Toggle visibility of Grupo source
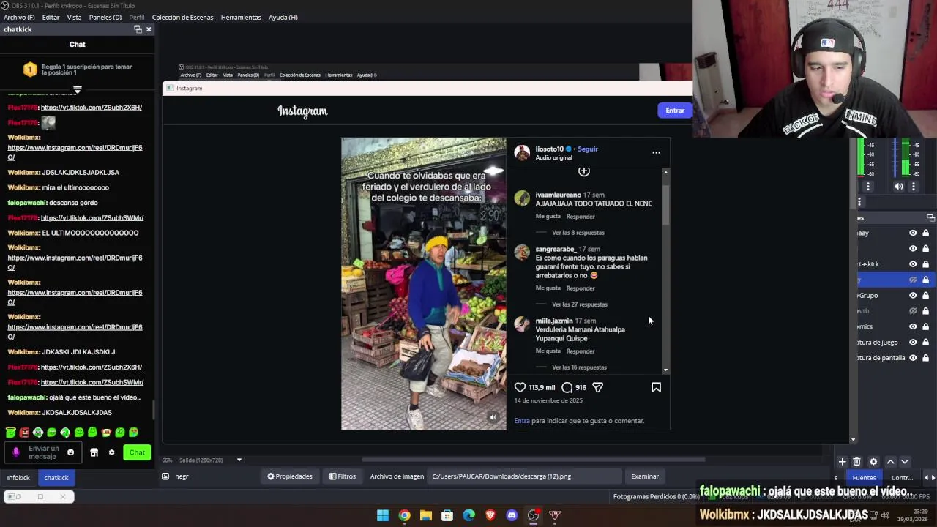Viewport: 937px width, 527px height. [x=913, y=296]
